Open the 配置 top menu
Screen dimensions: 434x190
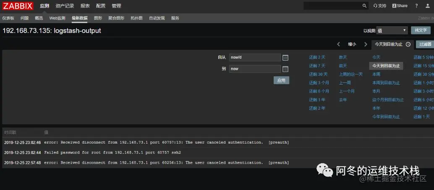101,6
